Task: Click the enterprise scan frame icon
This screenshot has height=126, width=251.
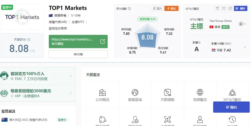Action: pos(167,119)
